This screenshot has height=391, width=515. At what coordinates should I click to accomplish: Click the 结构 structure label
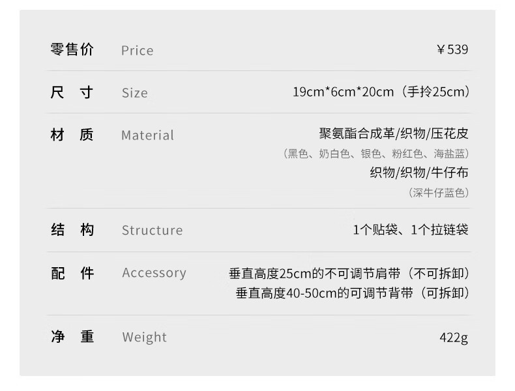point(72,229)
